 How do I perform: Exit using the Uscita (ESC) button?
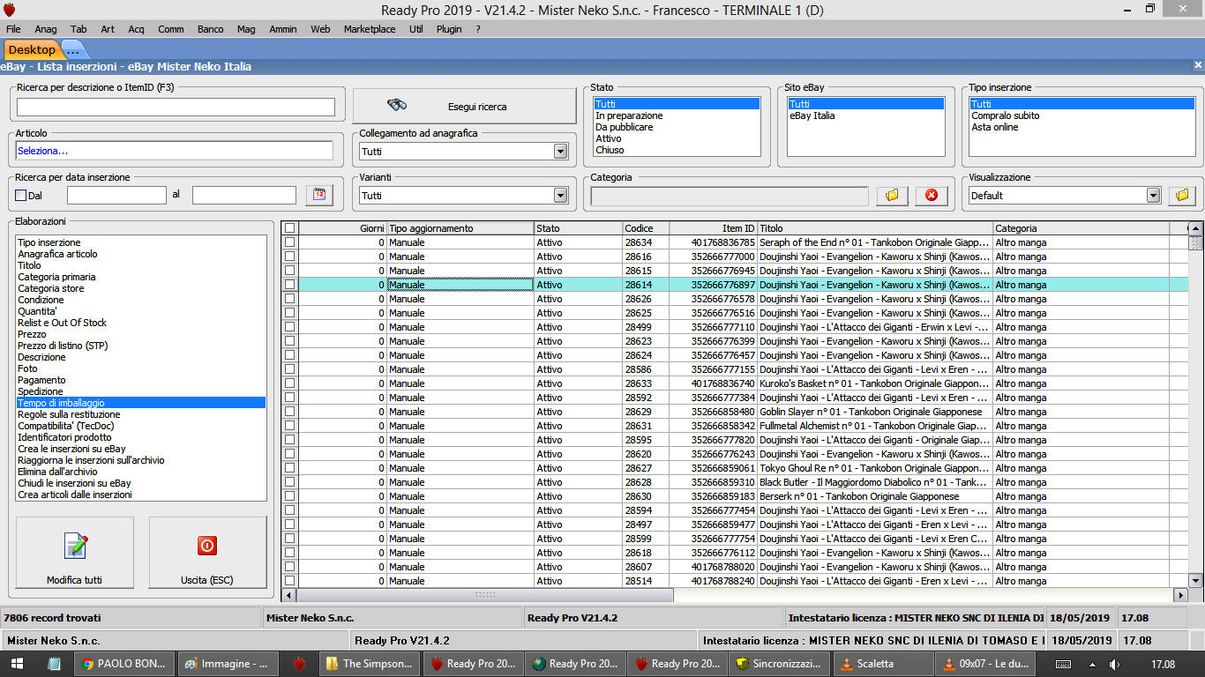pyautogui.click(x=207, y=553)
